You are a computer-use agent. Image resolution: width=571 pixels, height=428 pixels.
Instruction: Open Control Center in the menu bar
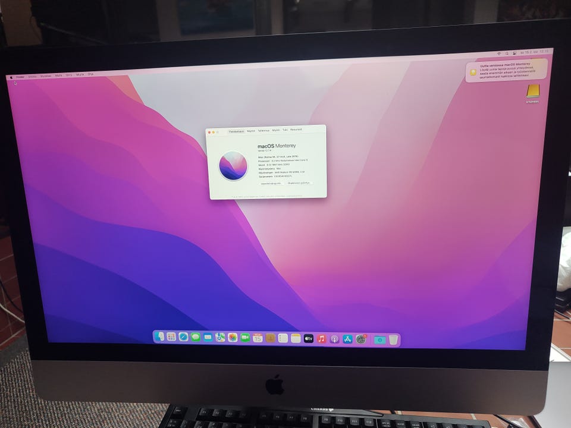pos(514,53)
